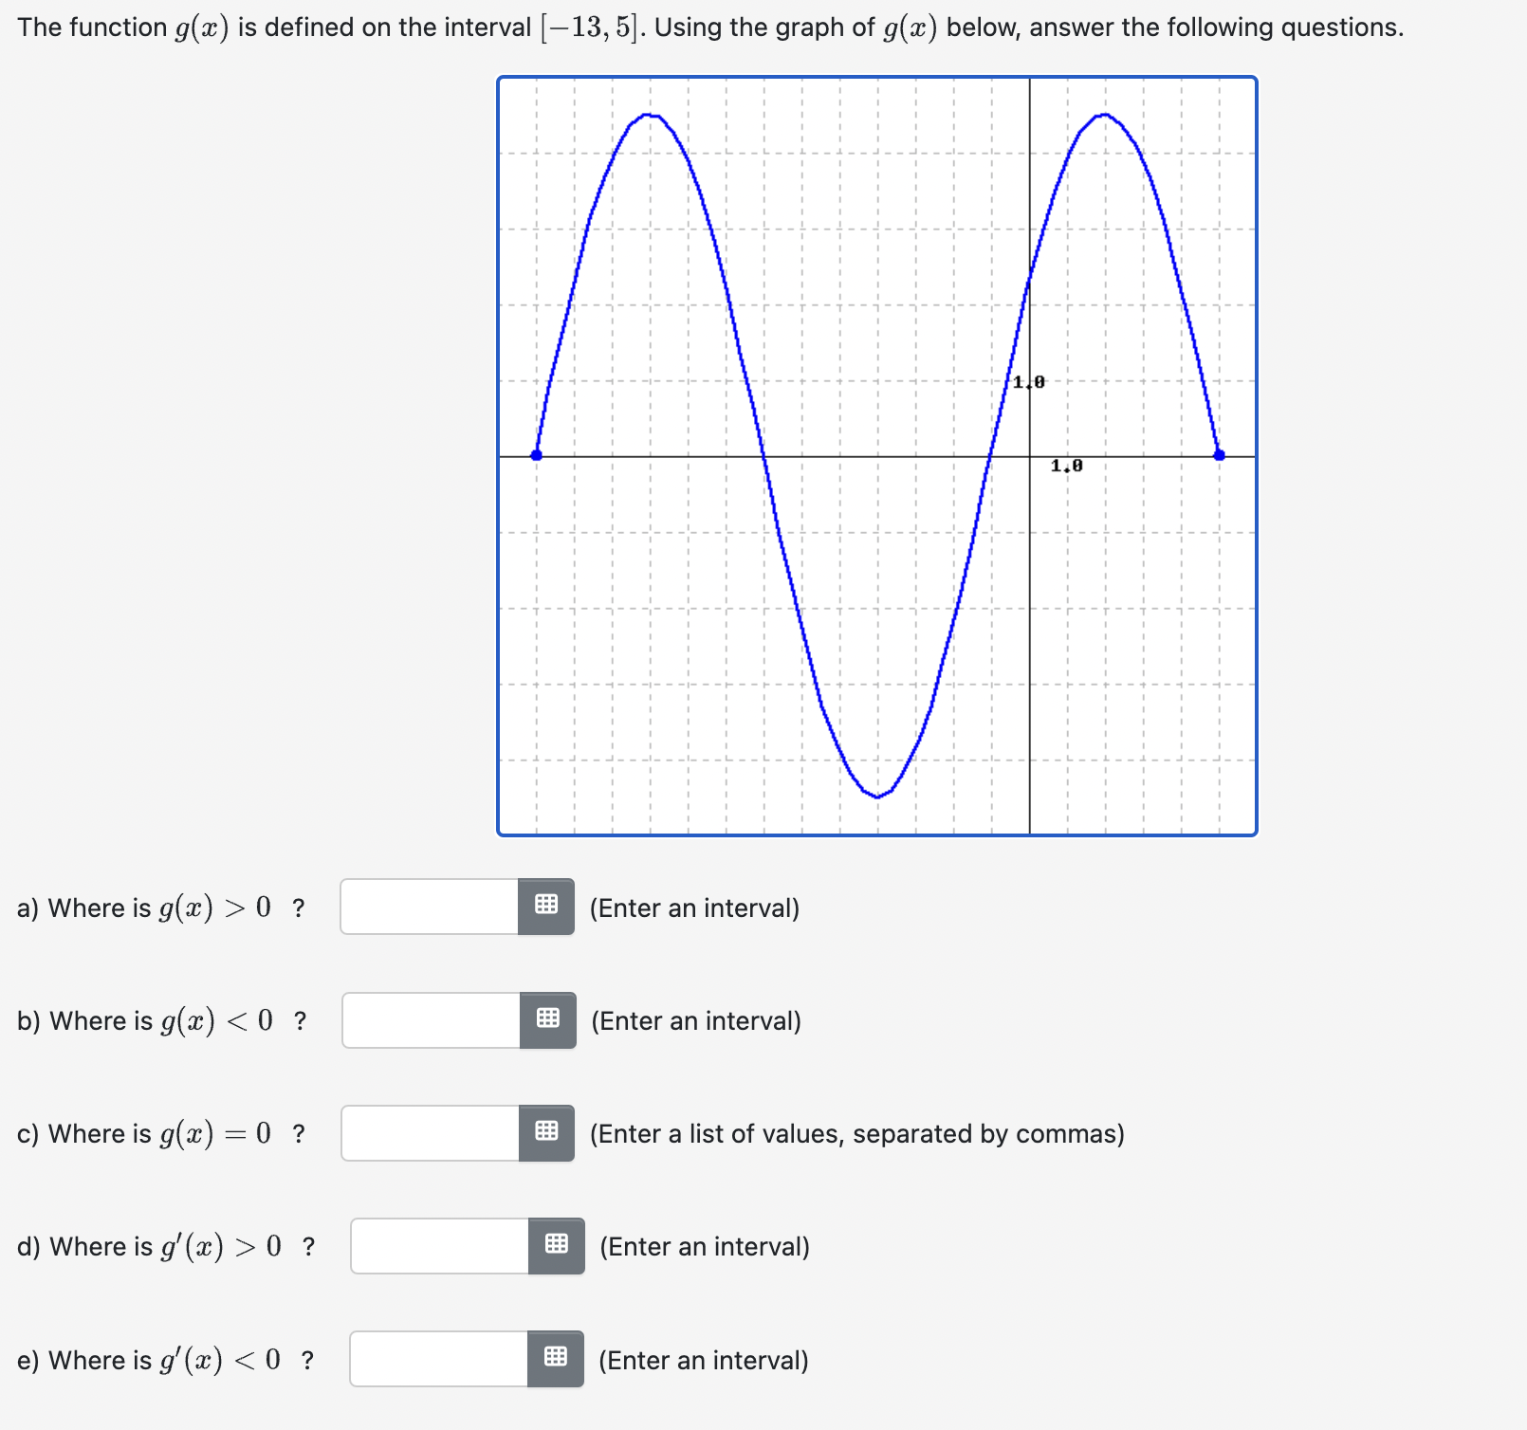Click the right endpoint dot on the graph
The image size is (1527, 1430).
point(1219,454)
